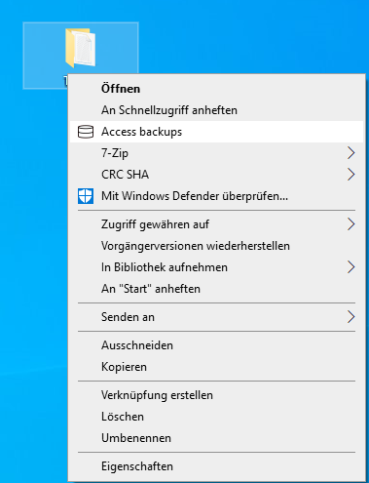Click the database icon beside Access backups
The image size is (369, 483).
pos(86,132)
